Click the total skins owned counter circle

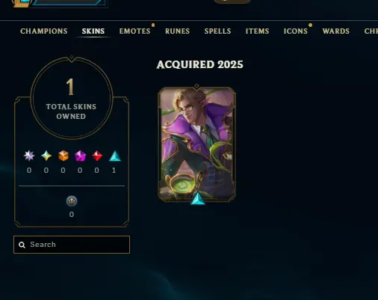(72, 98)
